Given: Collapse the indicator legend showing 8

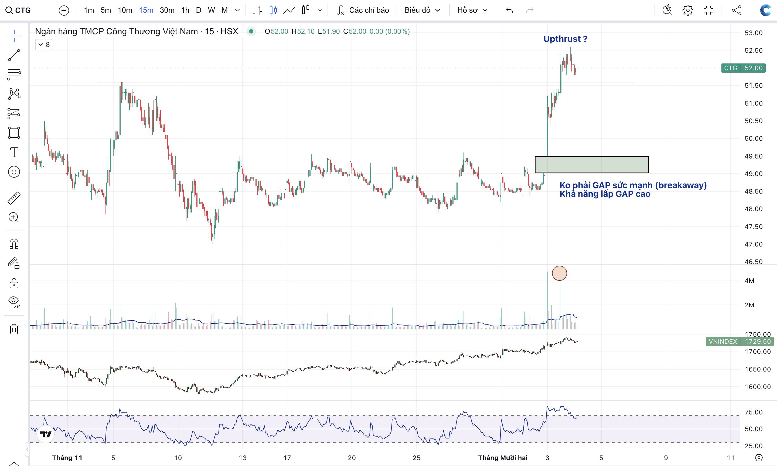Looking at the screenshot, I should 44,45.
